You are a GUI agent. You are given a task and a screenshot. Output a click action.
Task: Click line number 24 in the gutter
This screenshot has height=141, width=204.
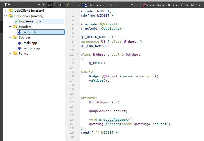point(72,111)
